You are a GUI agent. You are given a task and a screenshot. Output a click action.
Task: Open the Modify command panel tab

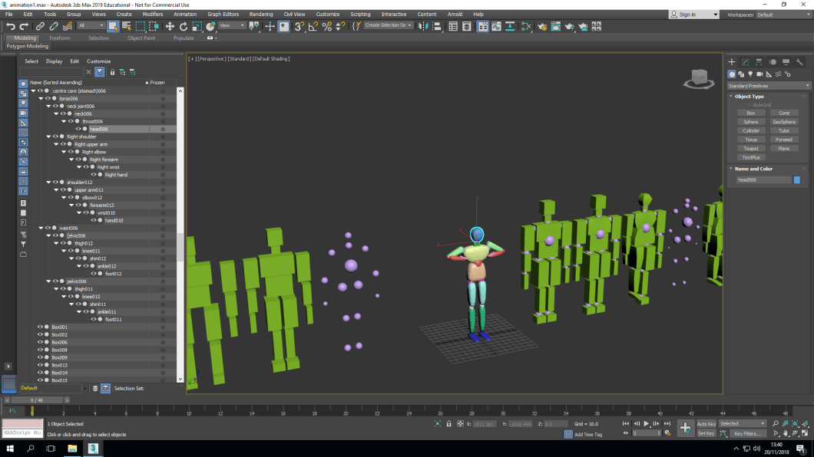pyautogui.click(x=746, y=62)
